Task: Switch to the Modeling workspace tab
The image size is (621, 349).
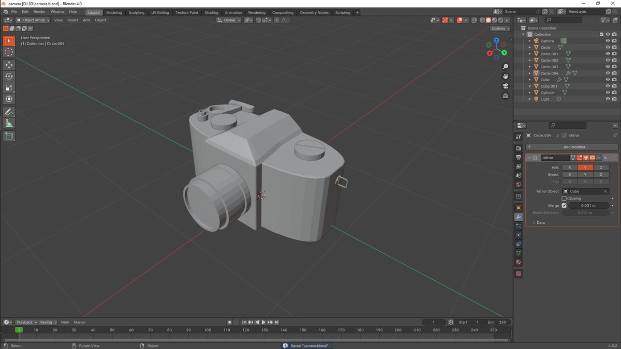Action: coord(114,12)
